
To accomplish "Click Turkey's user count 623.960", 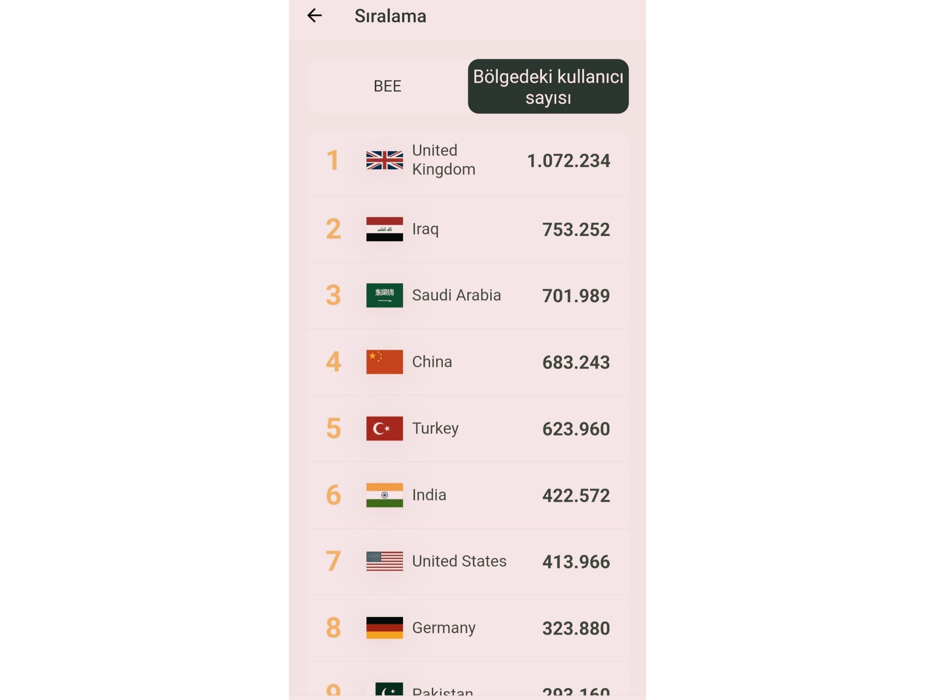I will coord(576,429).
